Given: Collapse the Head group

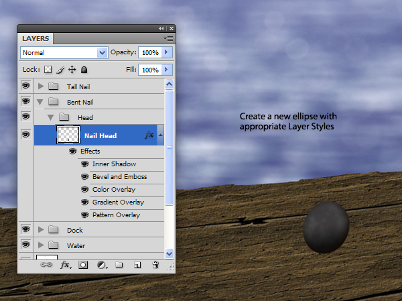Looking at the screenshot, I should click(51, 117).
